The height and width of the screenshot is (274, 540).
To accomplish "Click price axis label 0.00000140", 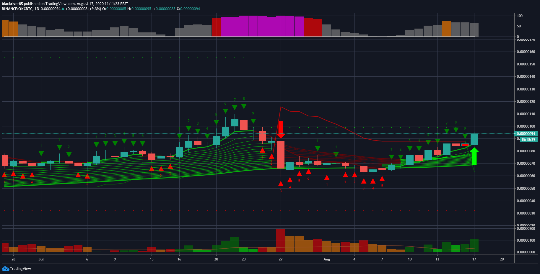I will pos(526,77).
